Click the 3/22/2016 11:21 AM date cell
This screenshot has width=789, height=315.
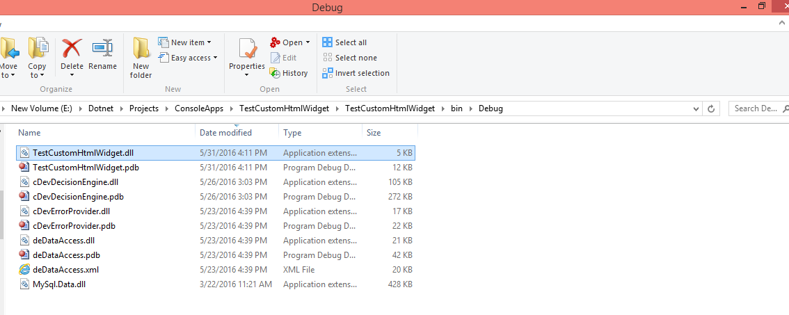click(236, 284)
